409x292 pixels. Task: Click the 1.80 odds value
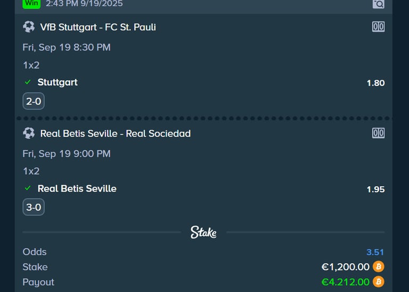coord(375,83)
